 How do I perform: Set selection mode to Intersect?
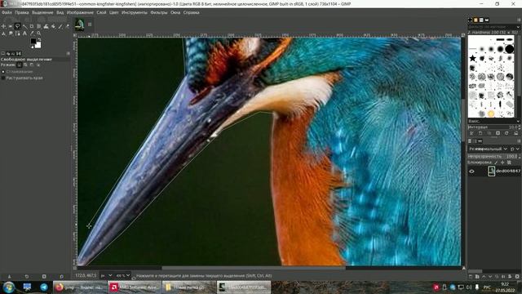coord(38,65)
